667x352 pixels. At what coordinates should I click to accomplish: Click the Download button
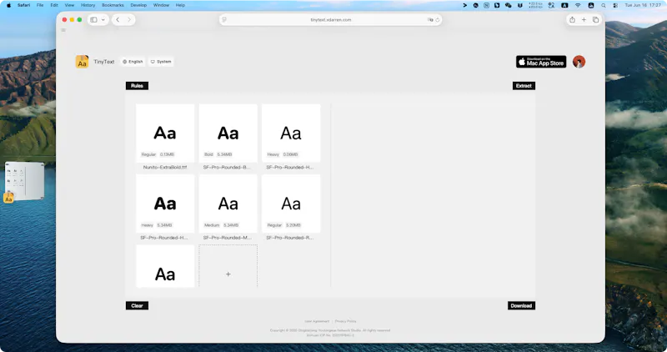(x=521, y=305)
